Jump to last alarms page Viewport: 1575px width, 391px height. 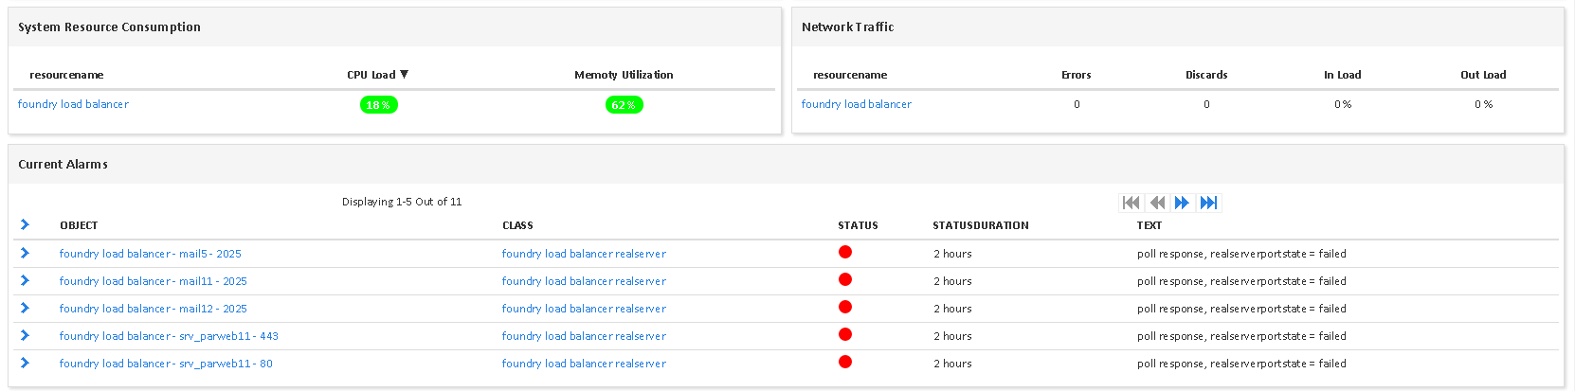point(1208,203)
